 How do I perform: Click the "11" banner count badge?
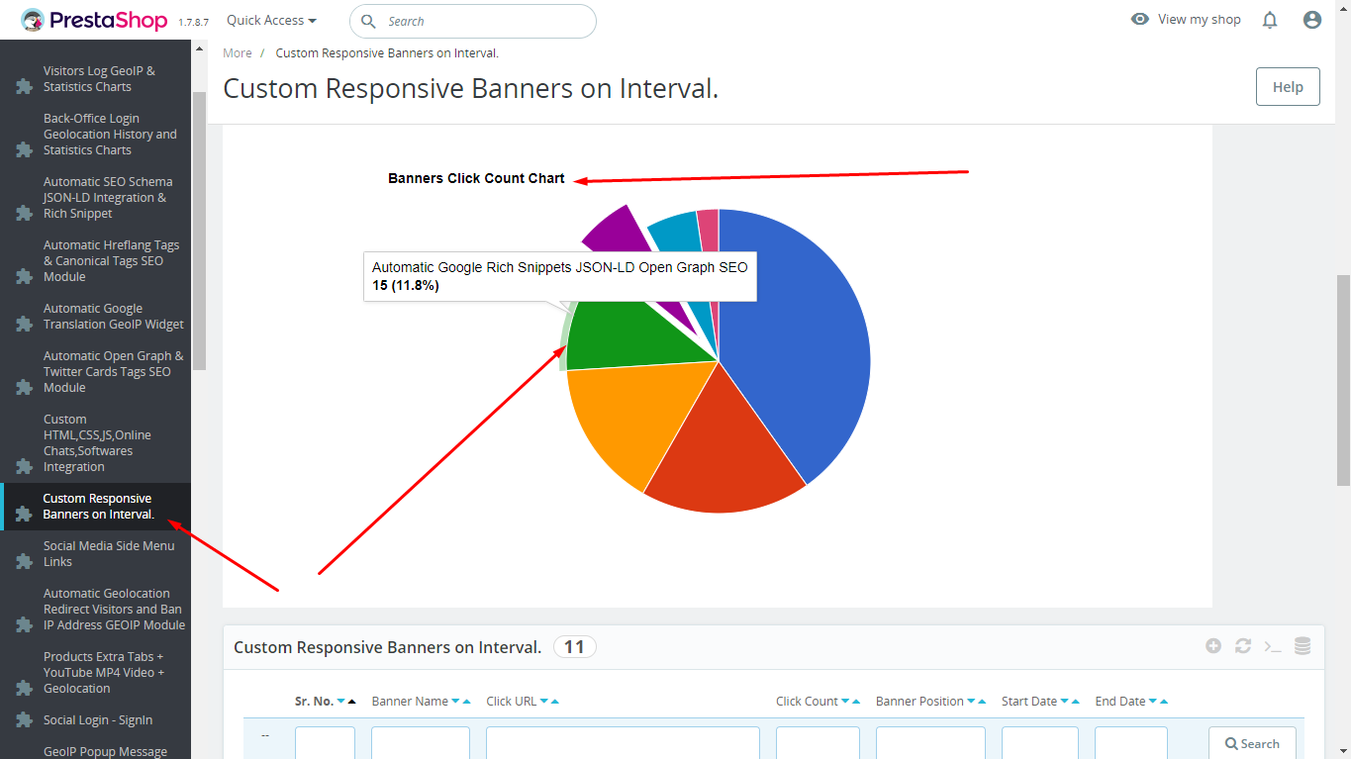pos(574,647)
